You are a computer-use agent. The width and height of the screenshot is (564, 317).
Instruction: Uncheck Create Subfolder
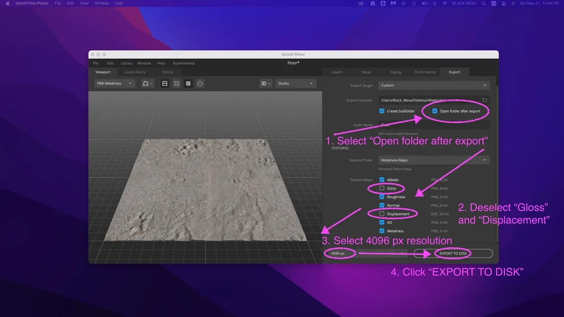382,111
